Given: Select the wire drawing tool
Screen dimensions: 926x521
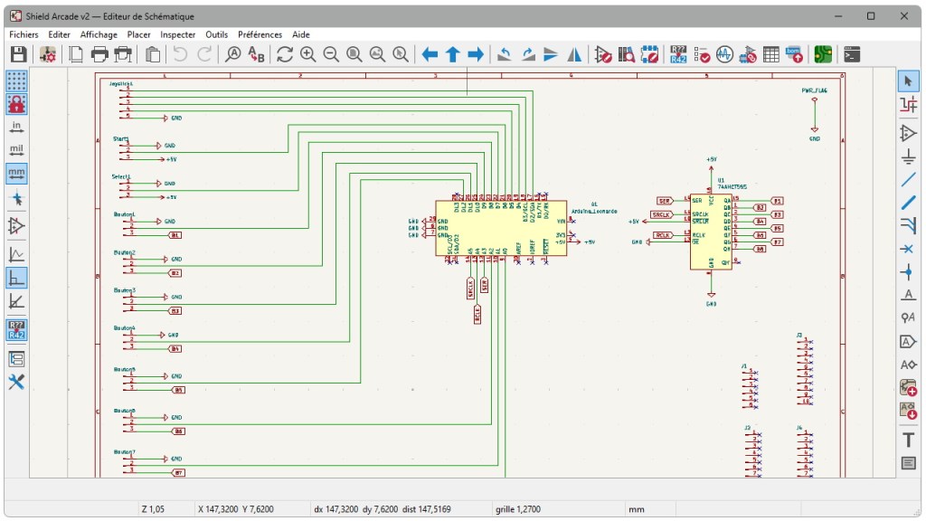Looking at the screenshot, I should click(910, 180).
